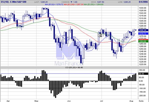Click the ES [10] - E-Mini S&P 500 title

pyautogui.click(x=14, y=2)
